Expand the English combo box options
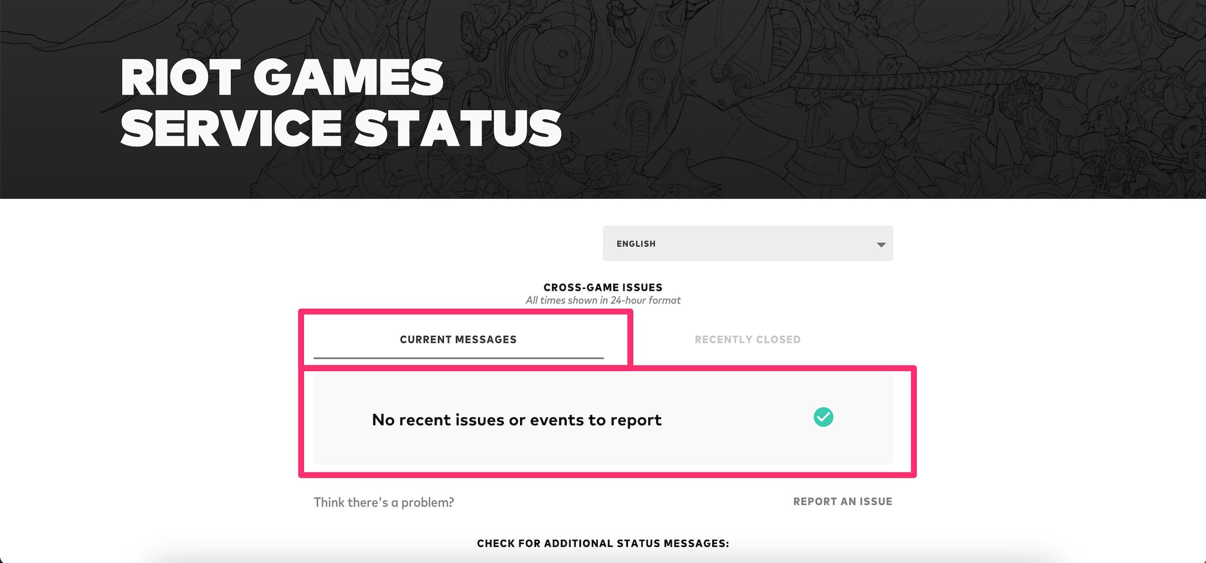The width and height of the screenshot is (1206, 563). (748, 244)
